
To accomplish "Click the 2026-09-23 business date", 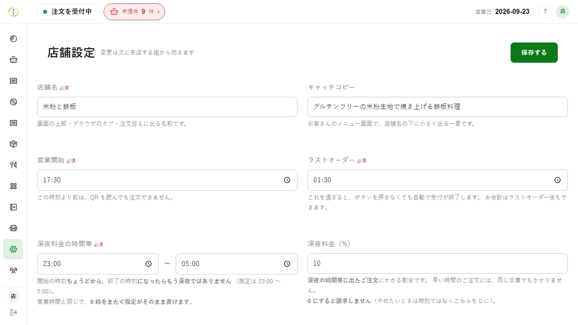I will coord(512,12).
